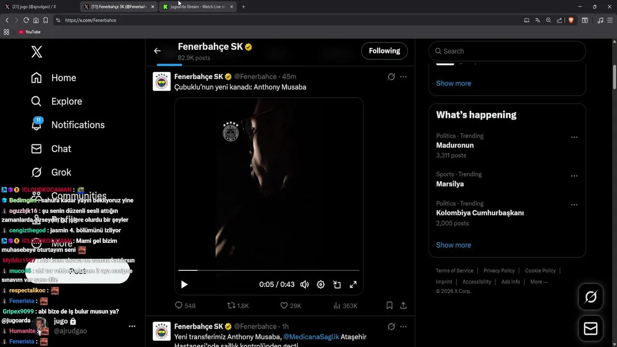The width and height of the screenshot is (617, 347).
Task: Open Terms of Service link
Action: [455, 271]
